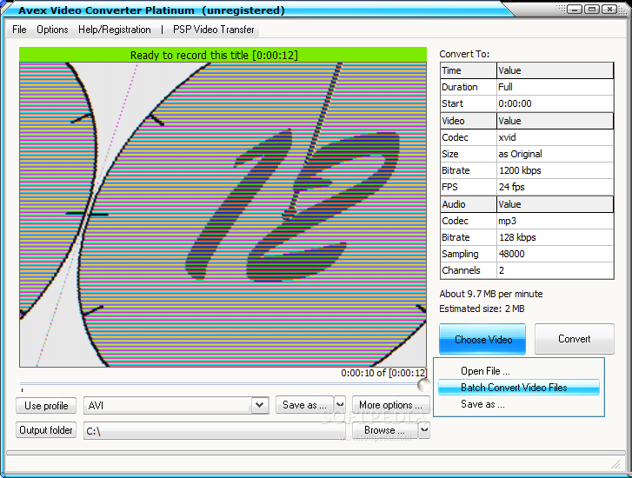Click the 0:00:10 of [0:00:12] time readout
This screenshot has height=478, width=632.
click(383, 373)
